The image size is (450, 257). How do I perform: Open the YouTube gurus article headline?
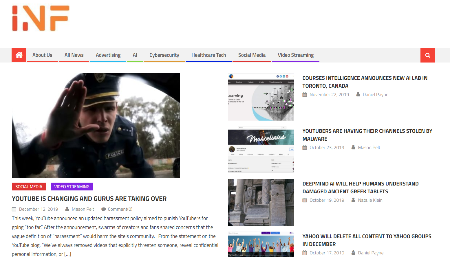tap(89, 199)
